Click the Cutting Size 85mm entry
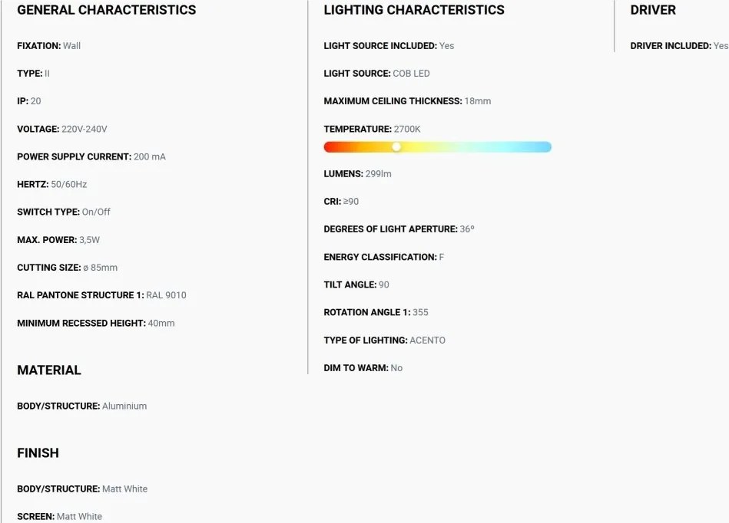 [x=68, y=268]
